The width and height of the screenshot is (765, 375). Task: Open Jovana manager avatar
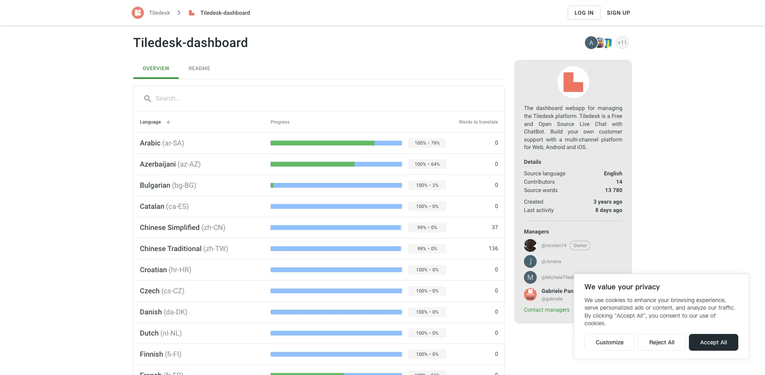click(x=530, y=261)
